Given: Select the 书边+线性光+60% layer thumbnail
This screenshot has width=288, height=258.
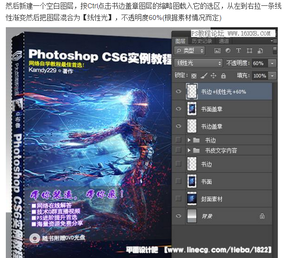Looking at the screenshot, I should [x=192, y=91].
